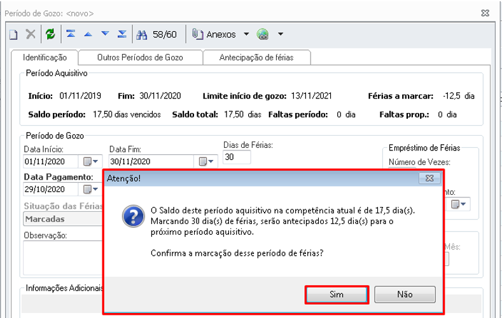Screen dimensions: 502x318
Task: Open Antecipação de férias tab
Action: [x=256, y=58]
